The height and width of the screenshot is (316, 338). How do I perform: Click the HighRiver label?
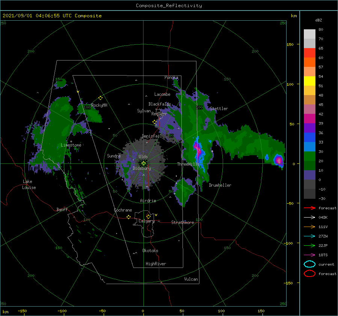156,264
